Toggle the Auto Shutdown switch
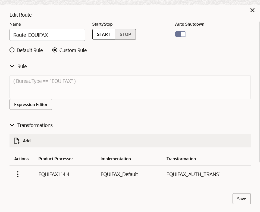Image resolution: width=260 pixels, height=212 pixels. point(180,34)
